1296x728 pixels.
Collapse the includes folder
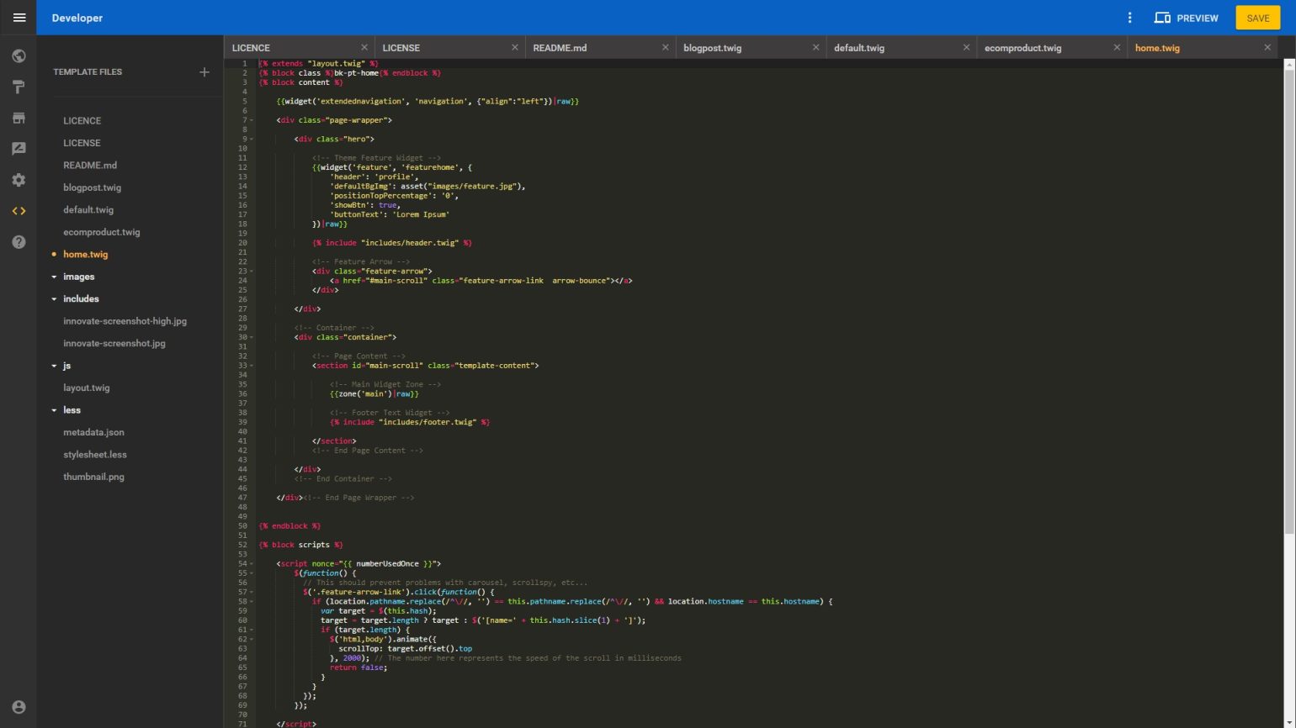click(x=55, y=298)
